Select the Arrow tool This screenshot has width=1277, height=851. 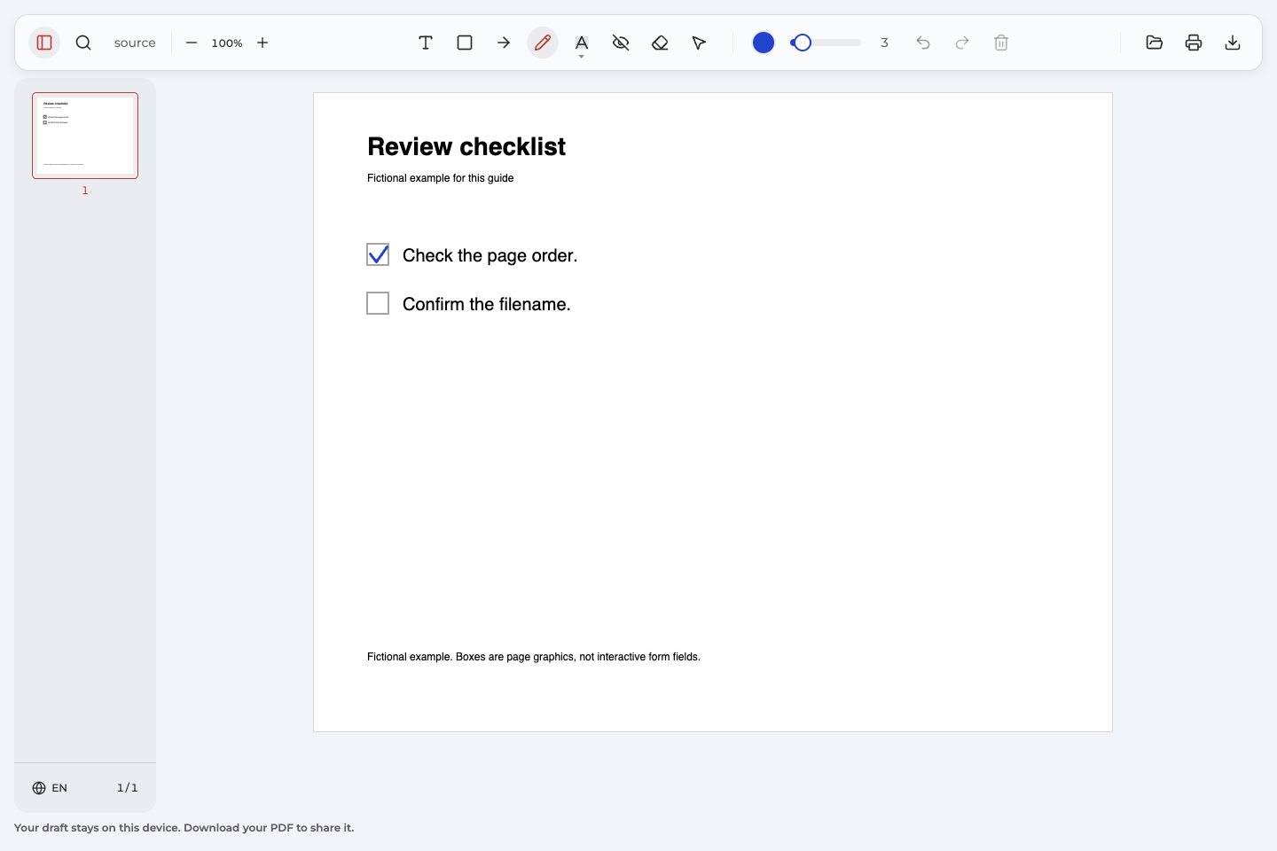coord(504,43)
